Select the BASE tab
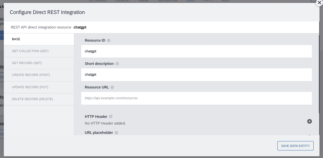 39,39
